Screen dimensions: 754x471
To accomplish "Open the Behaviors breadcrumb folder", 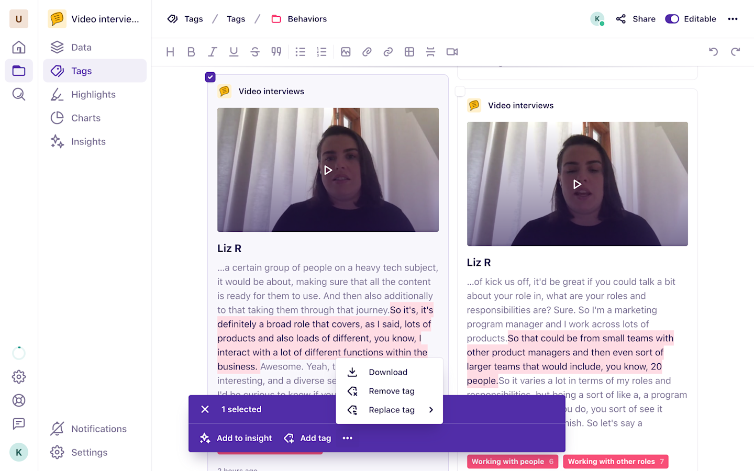I will 299,19.
